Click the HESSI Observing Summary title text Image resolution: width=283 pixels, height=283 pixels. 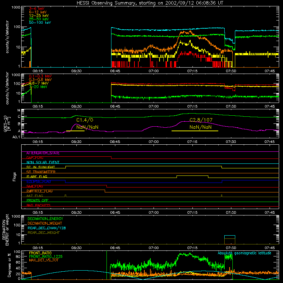(150, 3)
